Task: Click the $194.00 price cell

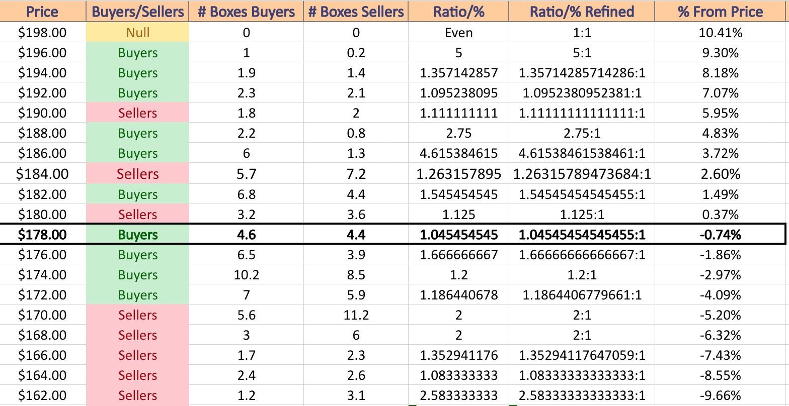Action: click(43, 73)
